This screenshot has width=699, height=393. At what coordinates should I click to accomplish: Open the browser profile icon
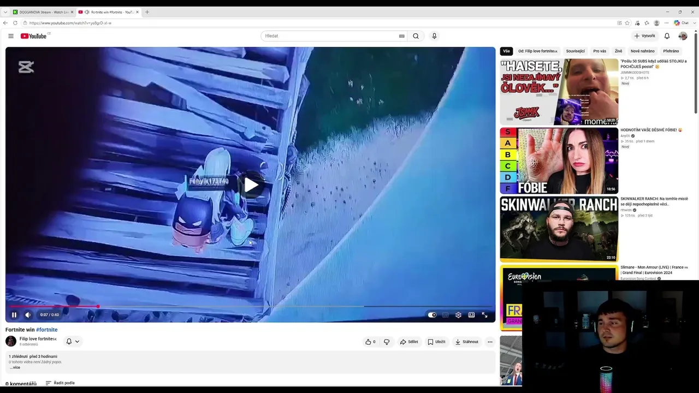click(x=656, y=23)
